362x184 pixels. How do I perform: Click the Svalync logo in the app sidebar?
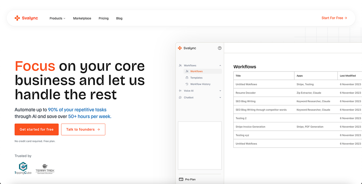pos(187,48)
